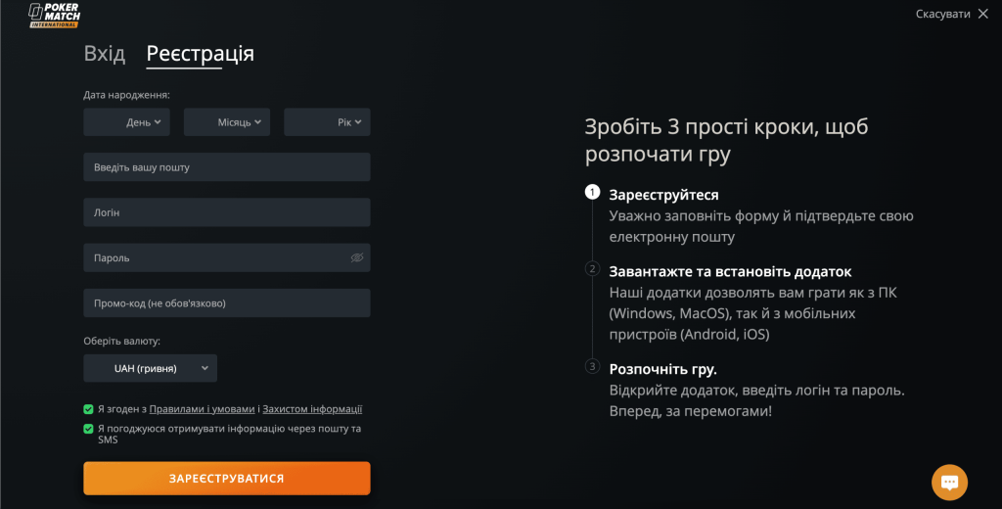This screenshot has width=1002, height=509.
Task: Focus the Промо-код input field
Action: [227, 303]
